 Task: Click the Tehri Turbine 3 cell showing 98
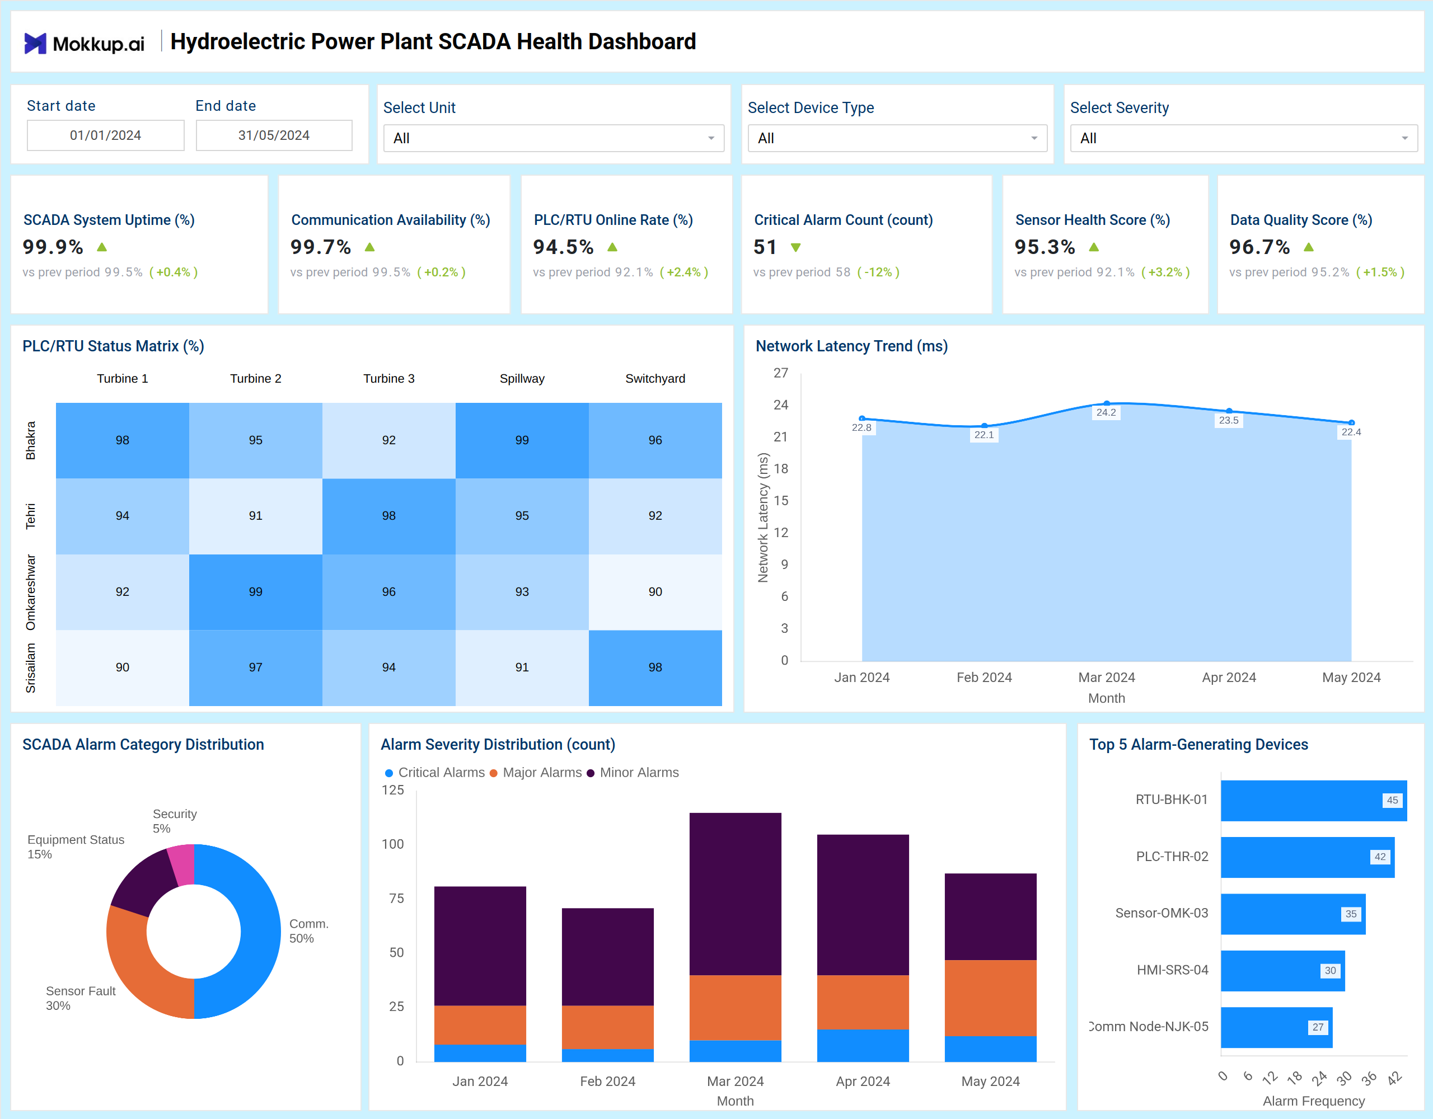click(x=389, y=516)
